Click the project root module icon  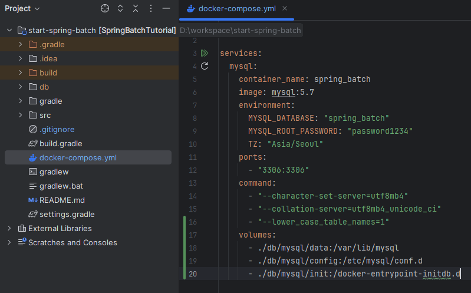(22, 30)
